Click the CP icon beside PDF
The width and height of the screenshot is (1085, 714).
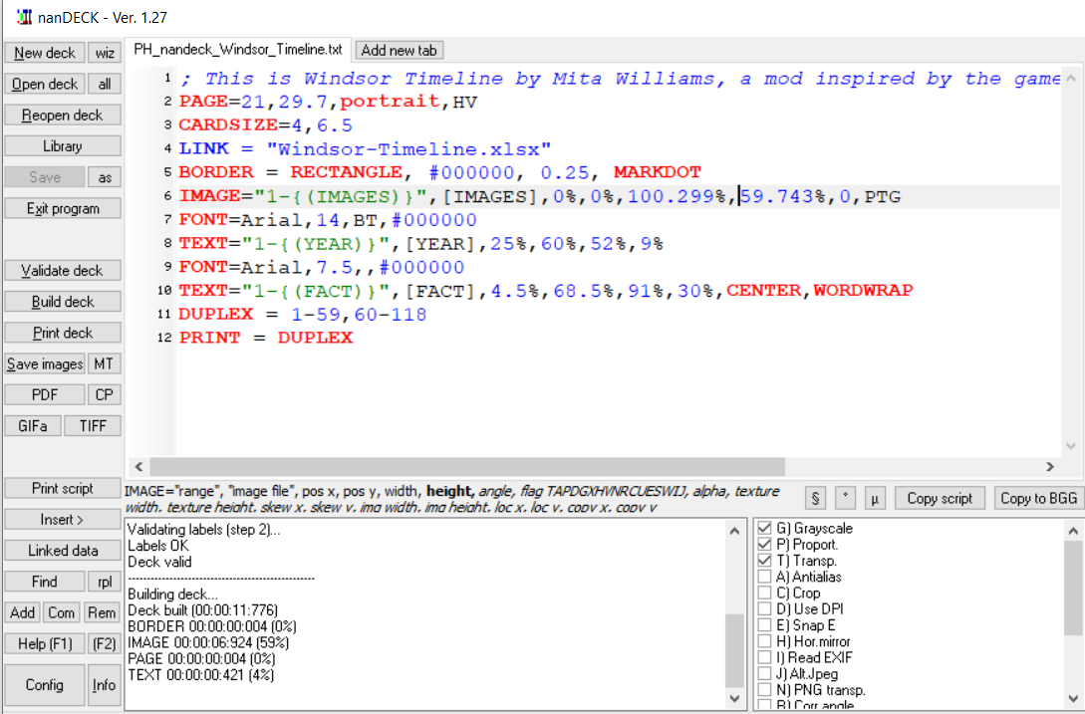click(104, 394)
